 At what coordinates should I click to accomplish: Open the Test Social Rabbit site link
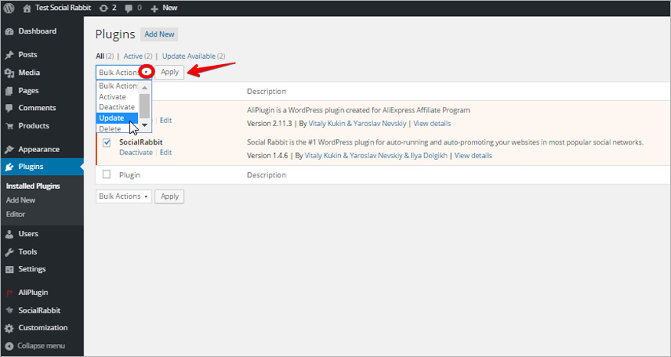tap(63, 8)
